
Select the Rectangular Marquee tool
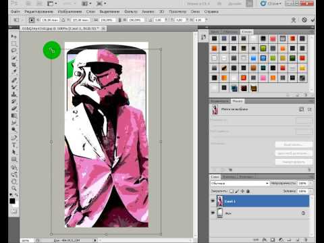pyautogui.click(x=13, y=43)
